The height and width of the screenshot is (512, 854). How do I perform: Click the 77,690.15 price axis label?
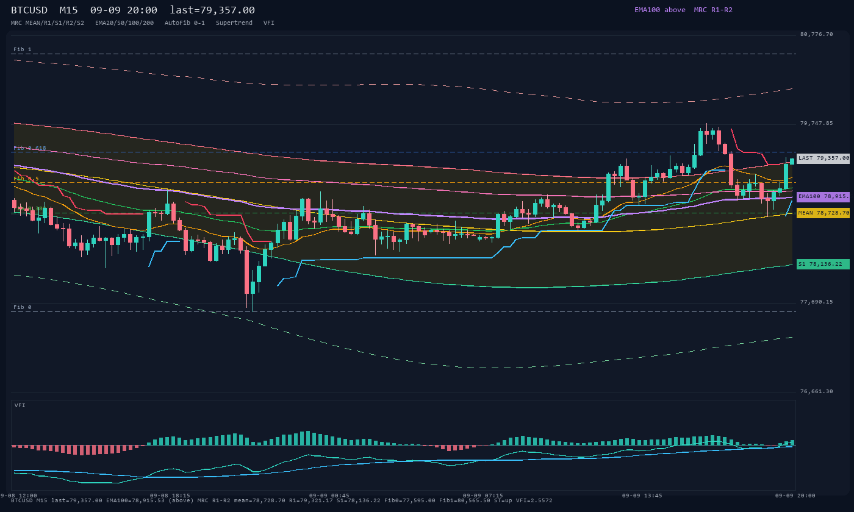[816, 302]
